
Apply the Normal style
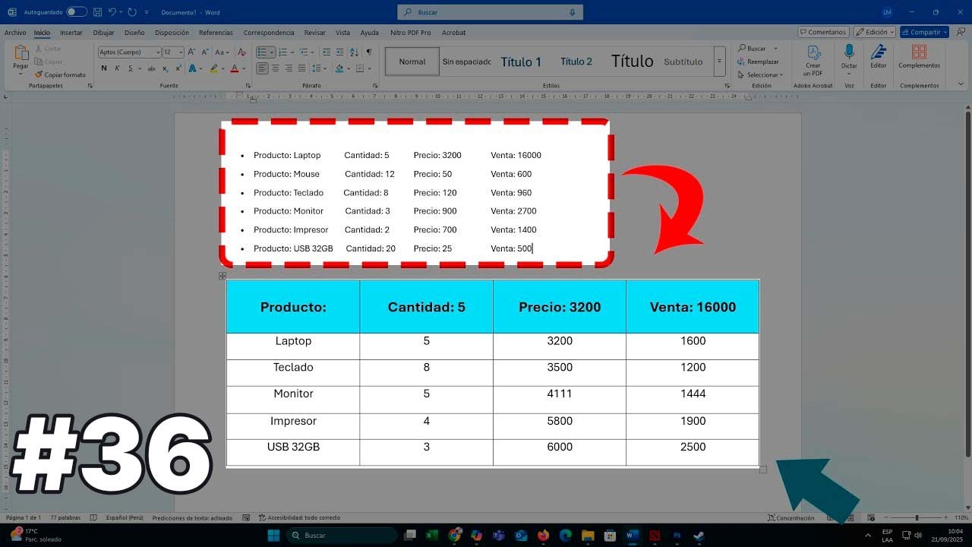point(412,62)
